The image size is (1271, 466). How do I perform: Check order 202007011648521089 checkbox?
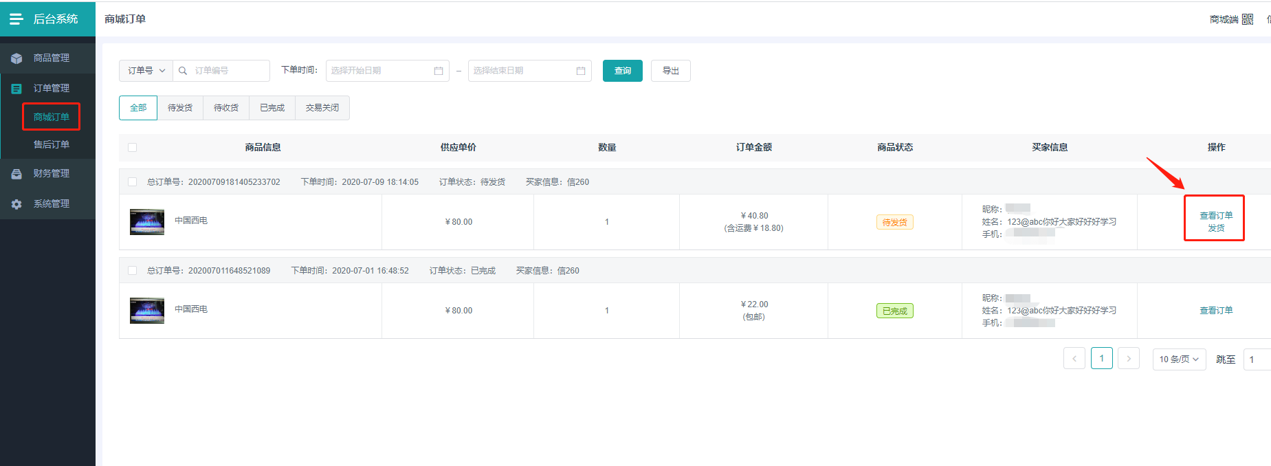point(133,271)
